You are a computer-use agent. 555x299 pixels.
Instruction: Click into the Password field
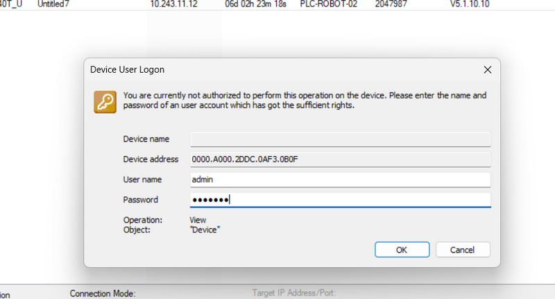click(x=340, y=200)
